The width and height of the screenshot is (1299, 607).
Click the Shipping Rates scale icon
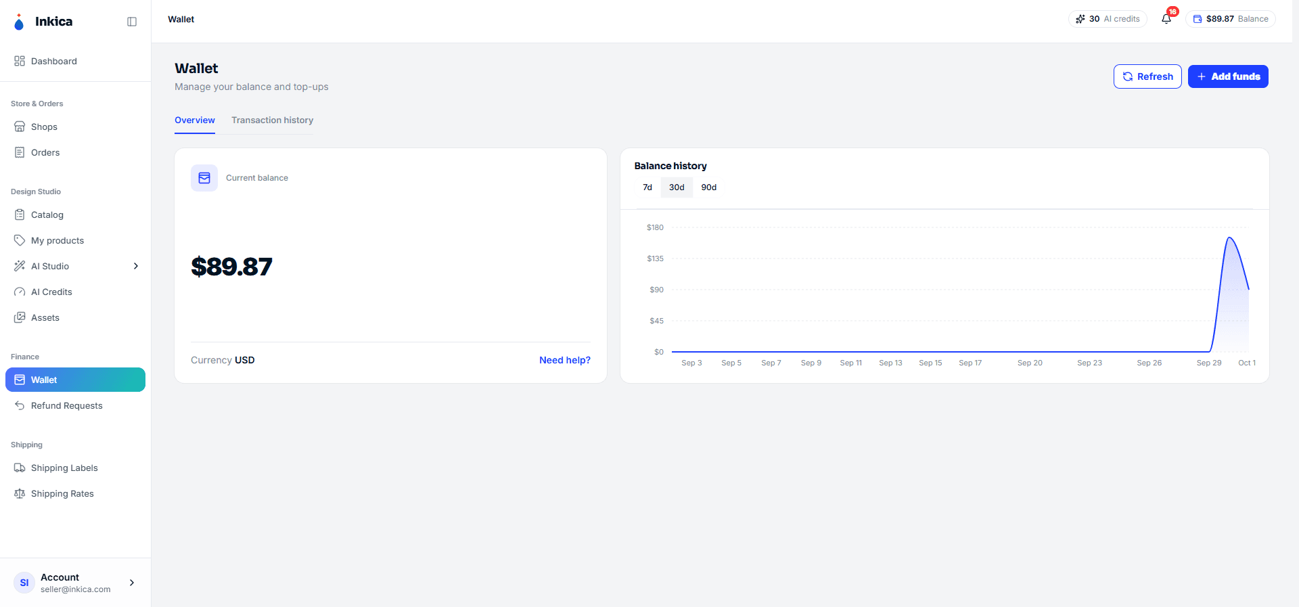coord(20,493)
